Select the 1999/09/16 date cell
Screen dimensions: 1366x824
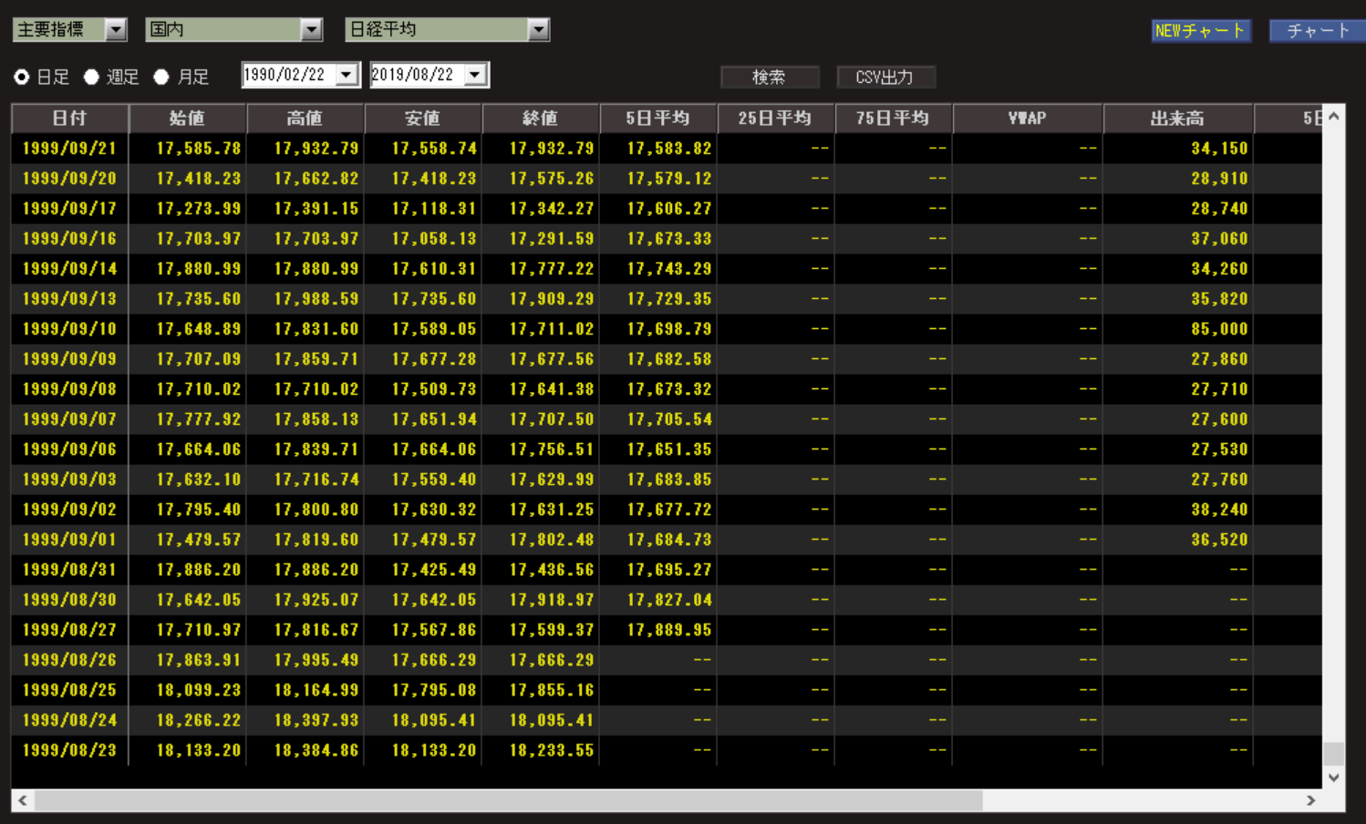point(69,239)
